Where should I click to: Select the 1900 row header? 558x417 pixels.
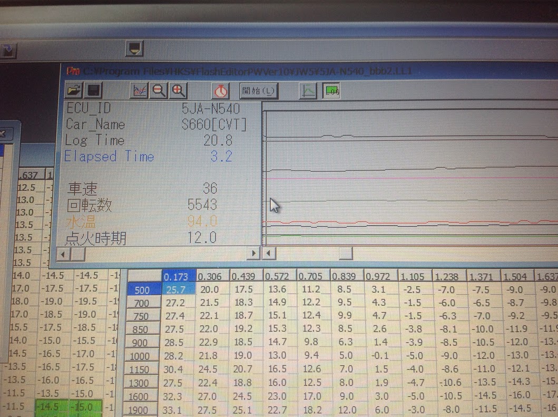coord(140,410)
